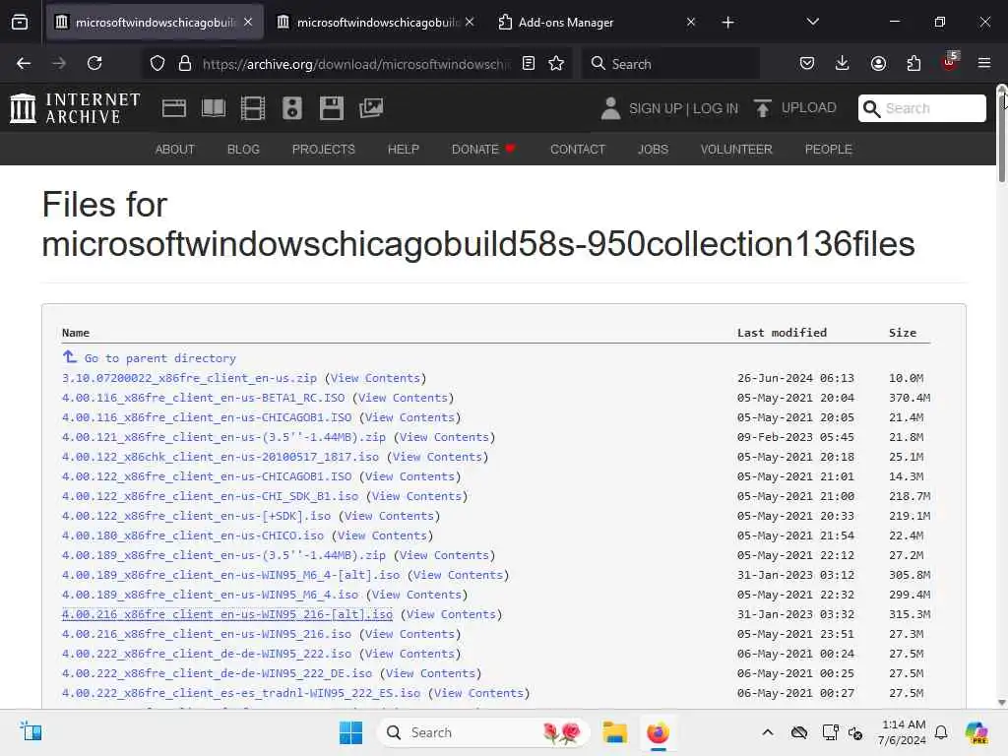Toggle reader view icon in address bar

click(x=529, y=64)
